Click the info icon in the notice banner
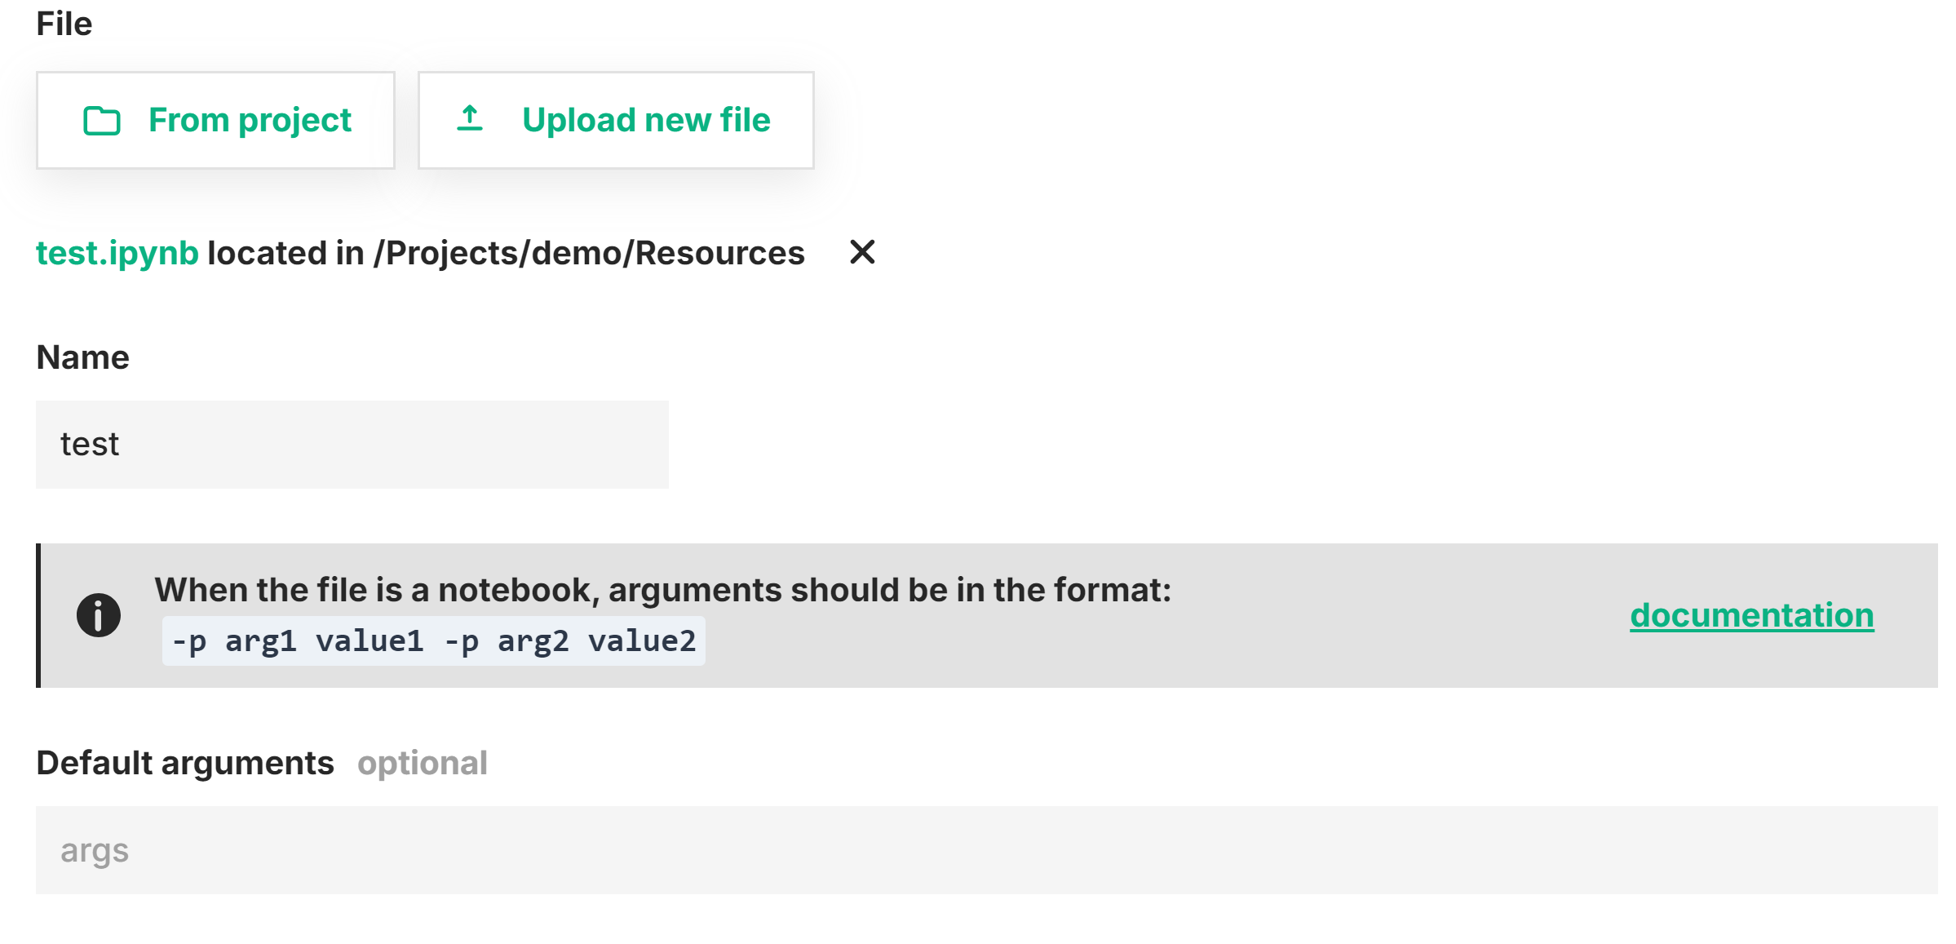 pyautogui.click(x=97, y=614)
